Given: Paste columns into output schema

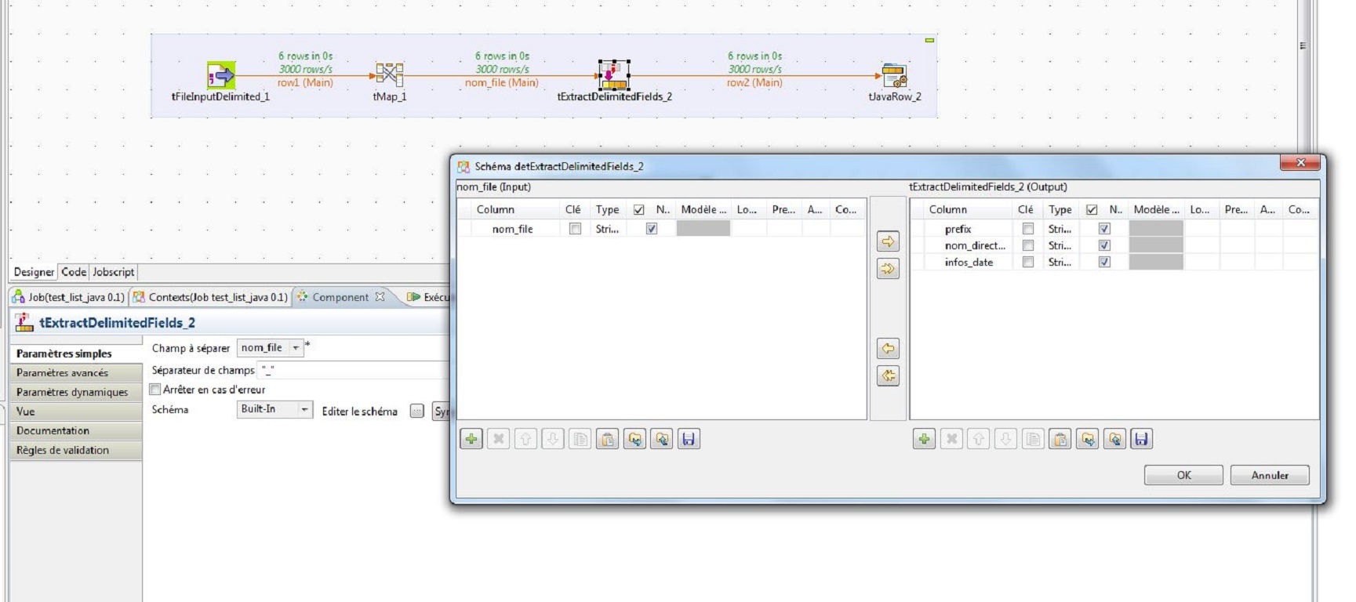Looking at the screenshot, I should tap(1060, 439).
